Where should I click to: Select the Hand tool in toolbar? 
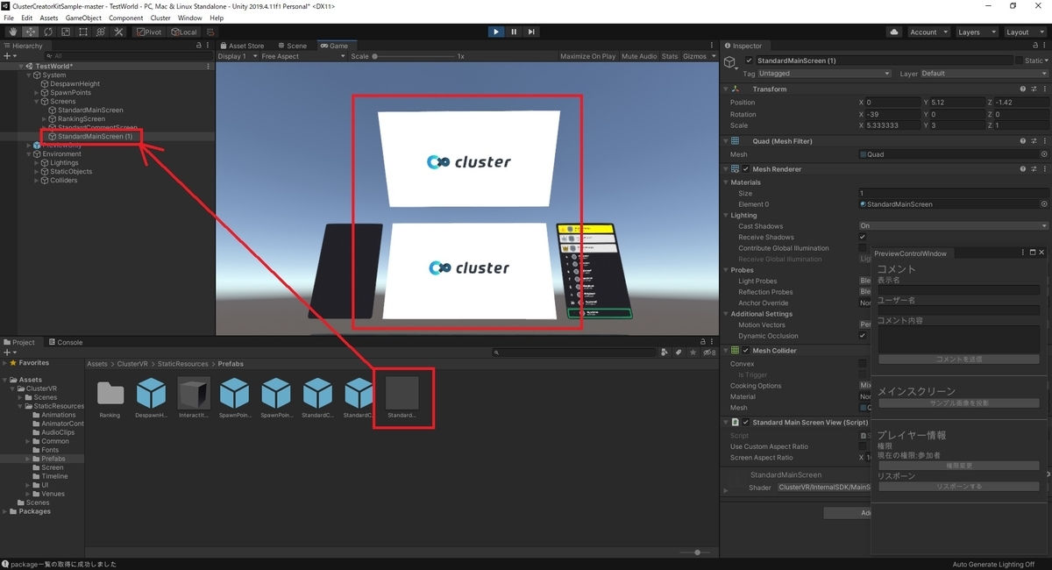tap(12, 32)
